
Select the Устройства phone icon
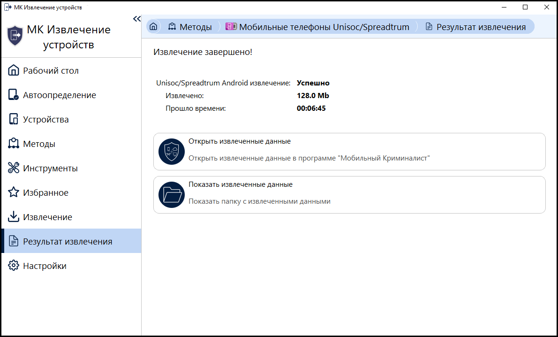point(14,119)
